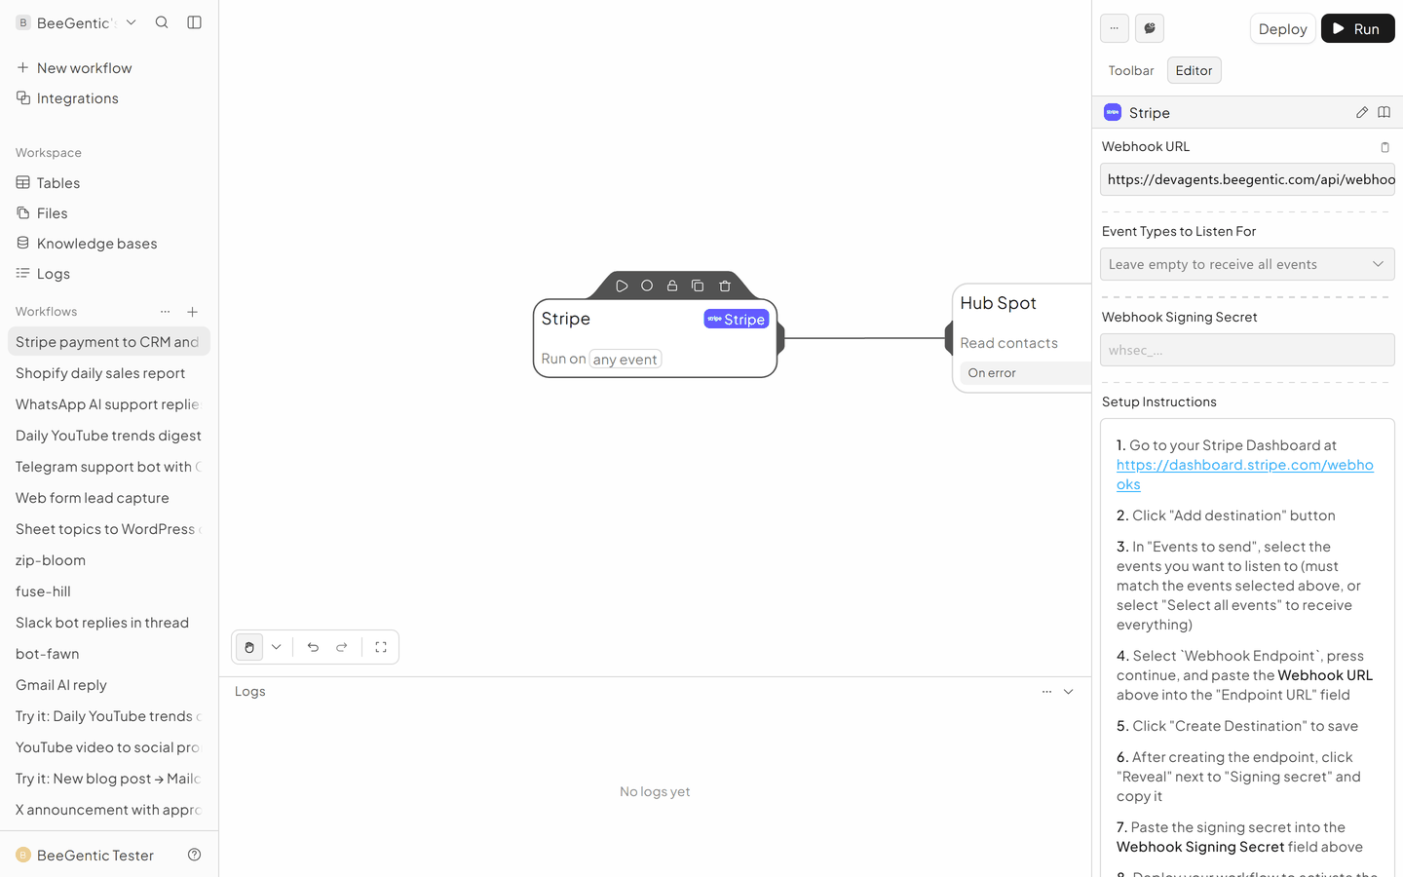Open the 'Web form lead capture' workflow
1403x877 pixels.
point(109,498)
